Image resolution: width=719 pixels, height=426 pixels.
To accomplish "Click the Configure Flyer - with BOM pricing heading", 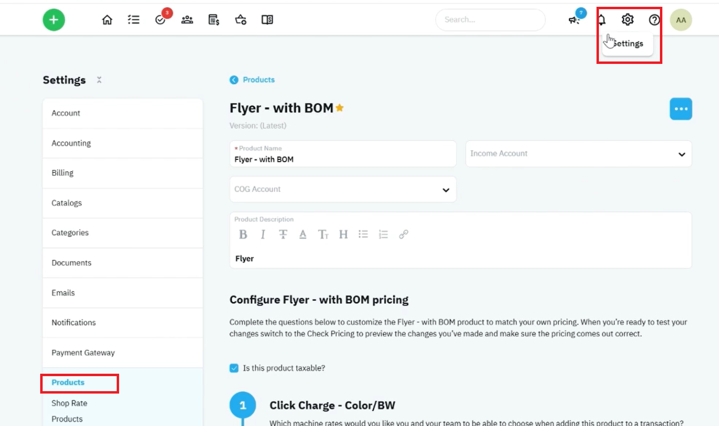I will 319,300.
